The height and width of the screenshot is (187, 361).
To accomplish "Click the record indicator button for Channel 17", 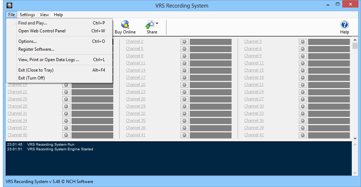I will [x=184, y=78].
